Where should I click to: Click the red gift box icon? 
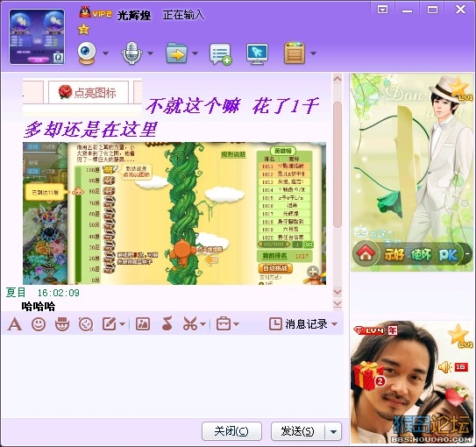click(368, 376)
